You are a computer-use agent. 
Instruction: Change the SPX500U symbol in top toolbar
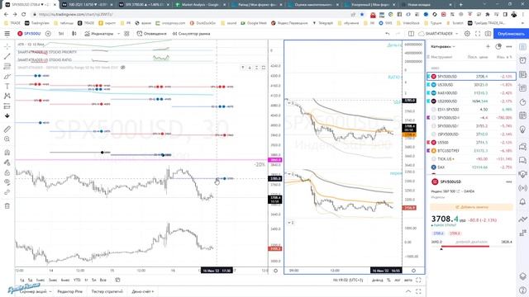point(30,34)
